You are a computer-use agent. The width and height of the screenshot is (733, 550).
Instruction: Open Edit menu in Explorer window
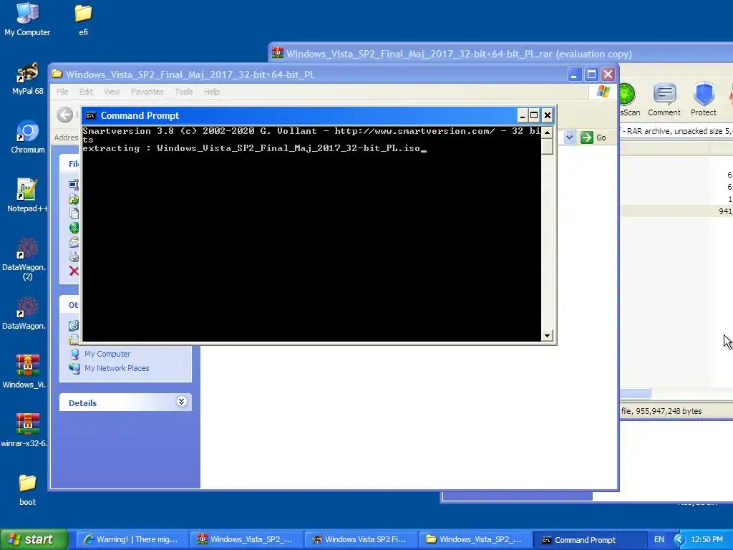tap(86, 92)
